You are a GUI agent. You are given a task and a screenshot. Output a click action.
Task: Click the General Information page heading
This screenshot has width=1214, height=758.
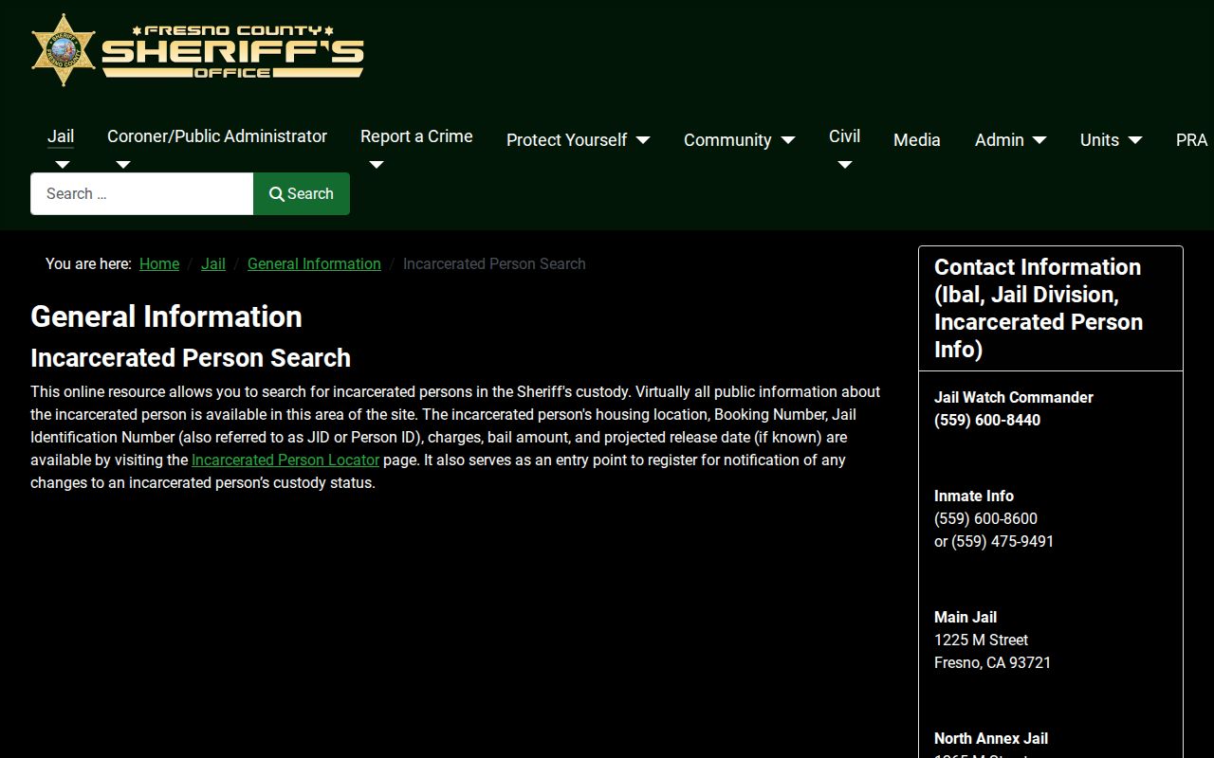tap(166, 316)
